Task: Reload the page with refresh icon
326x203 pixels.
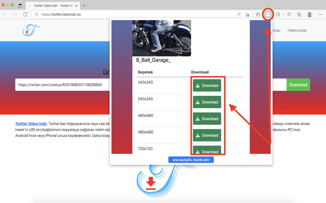Action: coord(25,14)
